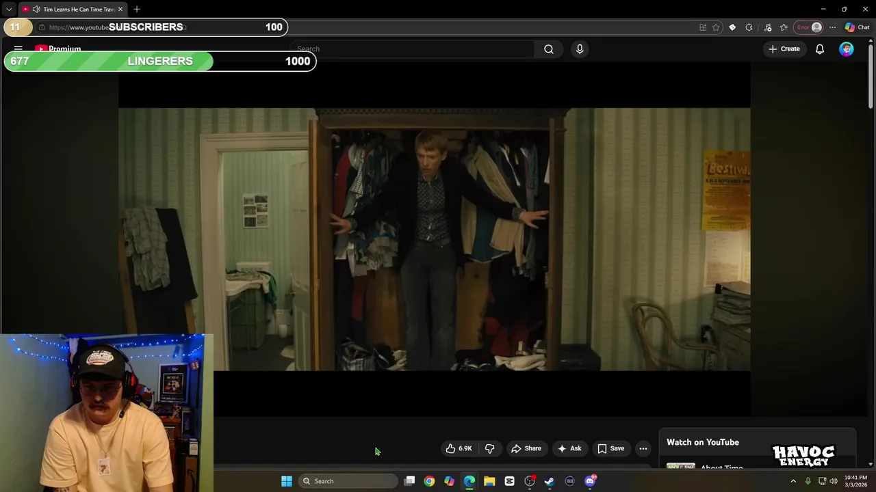This screenshot has height=492, width=876.
Task: Select the browser tab Tim Learns He Can Time Travel
Action: 73,9
